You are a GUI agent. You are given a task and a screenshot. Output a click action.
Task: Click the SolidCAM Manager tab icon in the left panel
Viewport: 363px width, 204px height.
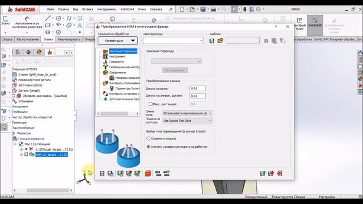tap(49, 52)
